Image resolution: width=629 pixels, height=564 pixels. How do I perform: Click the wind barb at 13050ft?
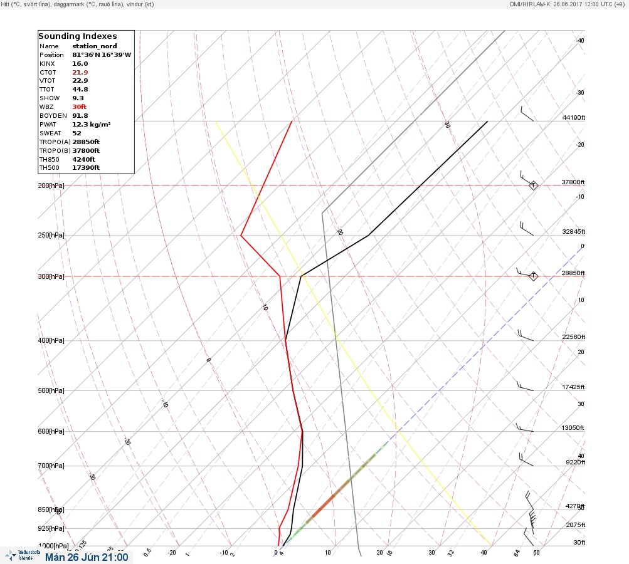coord(525,428)
